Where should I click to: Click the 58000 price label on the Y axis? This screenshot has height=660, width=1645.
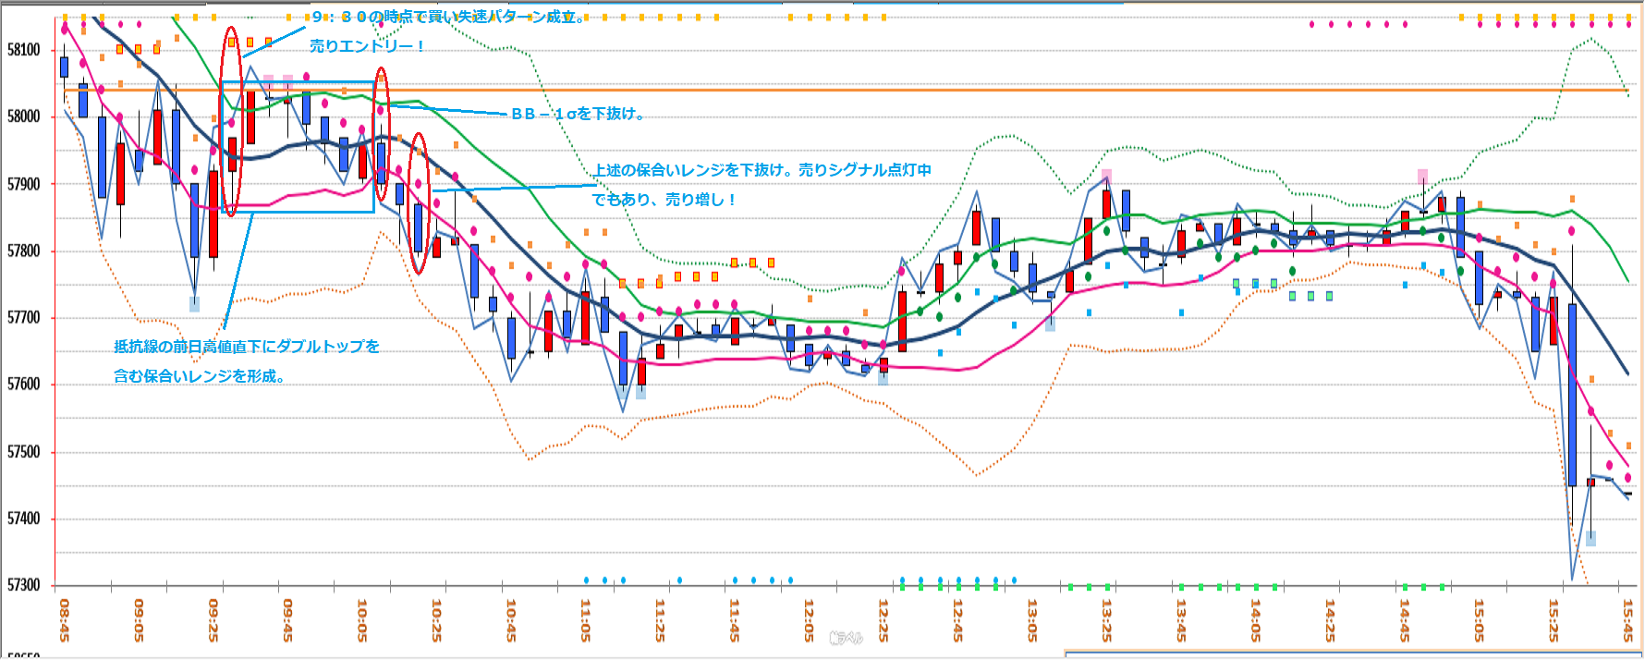coord(24,116)
